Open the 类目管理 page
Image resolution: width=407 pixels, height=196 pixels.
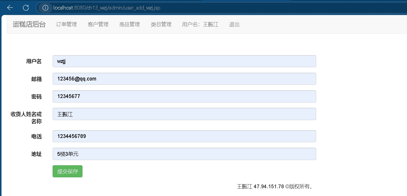[161, 24]
